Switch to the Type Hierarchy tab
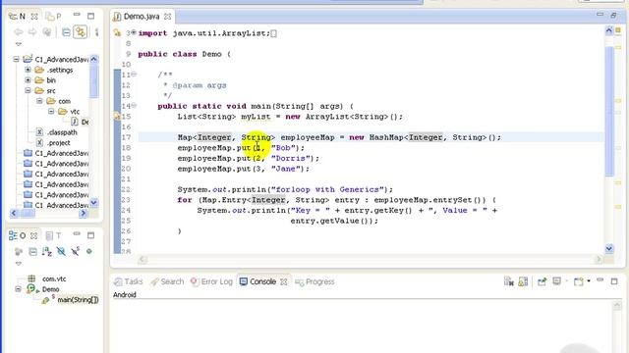 54,235
